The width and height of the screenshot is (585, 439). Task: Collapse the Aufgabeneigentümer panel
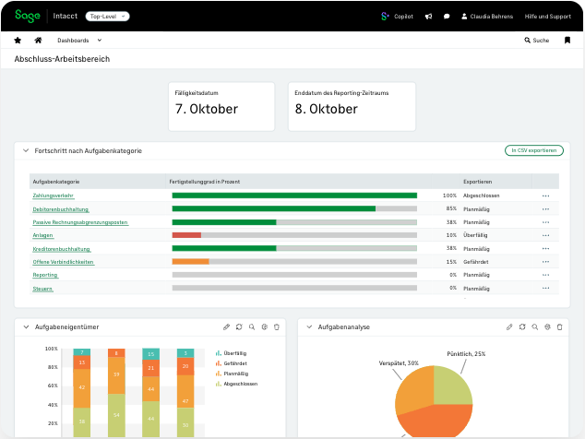pos(26,327)
